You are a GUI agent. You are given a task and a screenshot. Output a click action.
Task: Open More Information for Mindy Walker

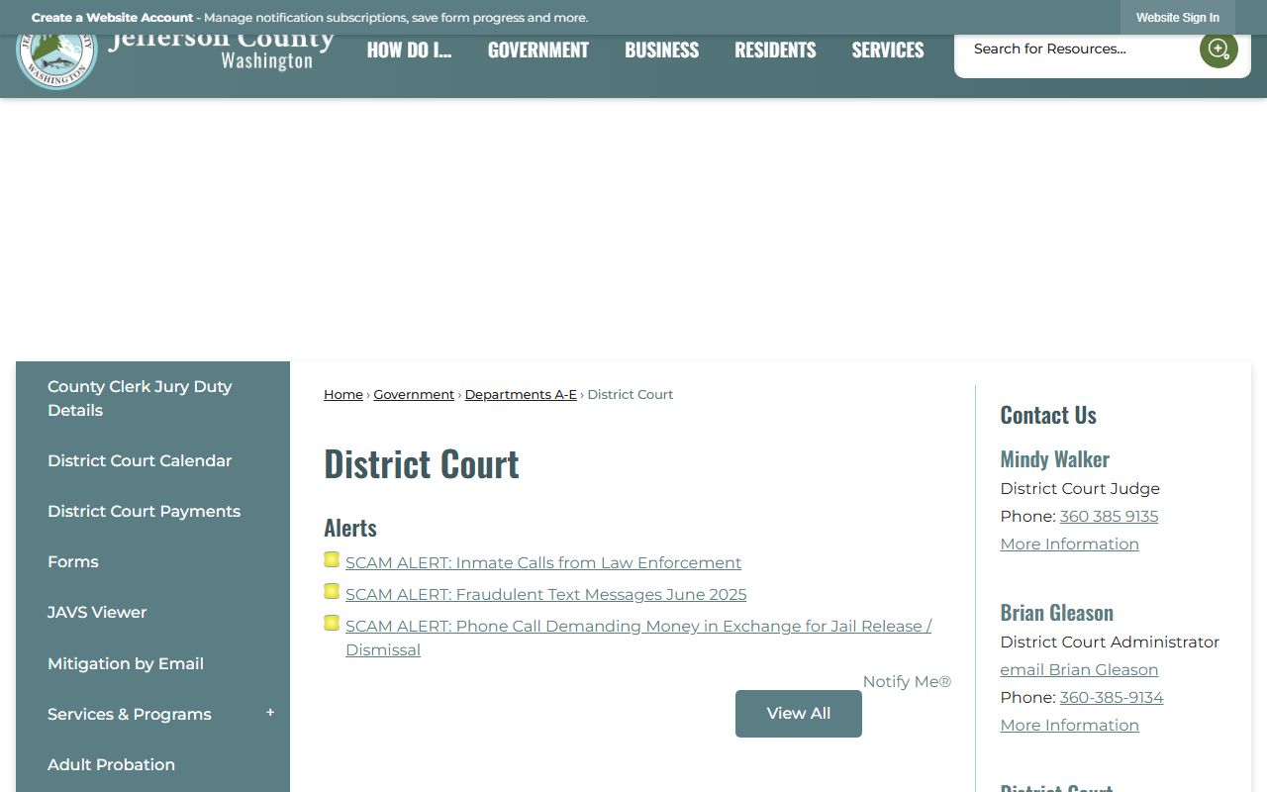pos(1069,544)
